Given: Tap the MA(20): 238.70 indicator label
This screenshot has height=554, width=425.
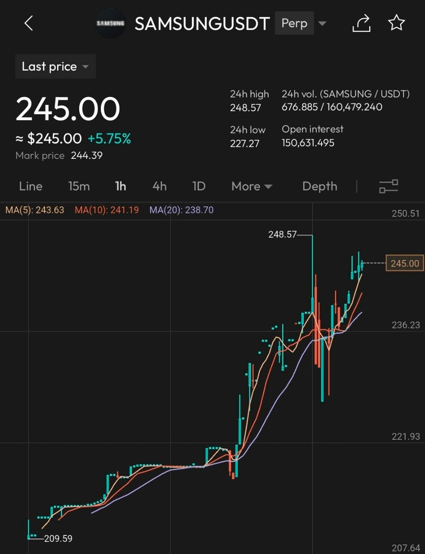Looking at the screenshot, I should (181, 210).
